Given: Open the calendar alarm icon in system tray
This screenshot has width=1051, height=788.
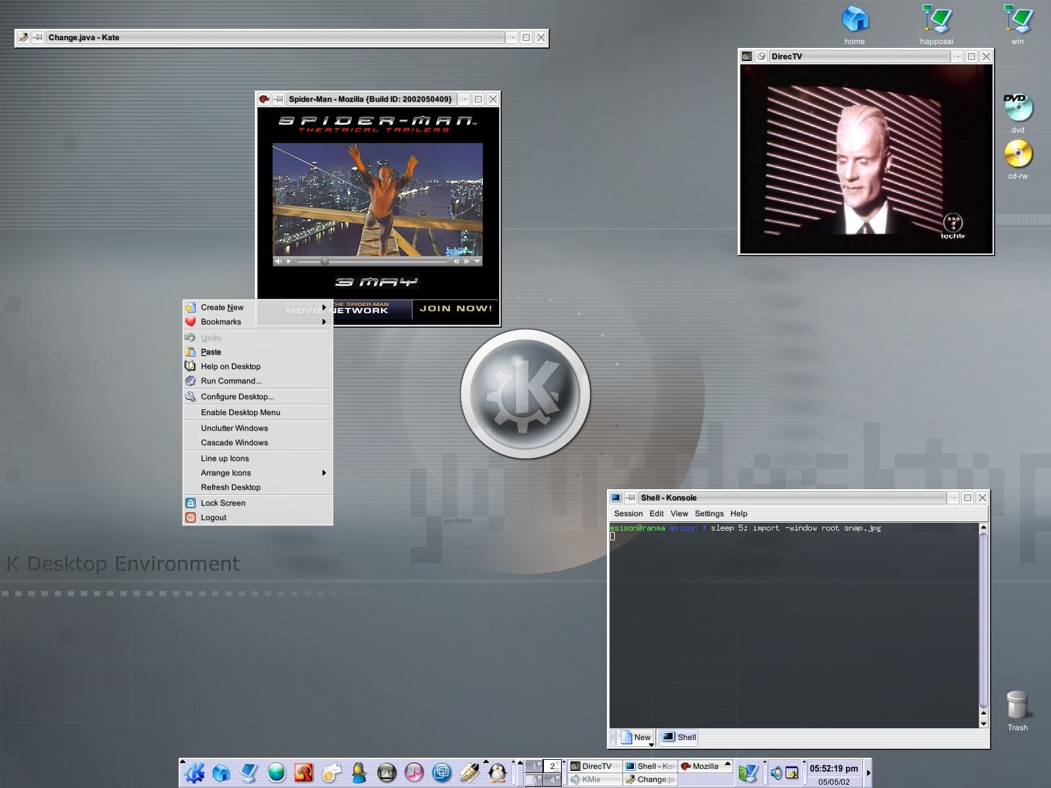Looking at the screenshot, I should pyautogui.click(x=792, y=773).
